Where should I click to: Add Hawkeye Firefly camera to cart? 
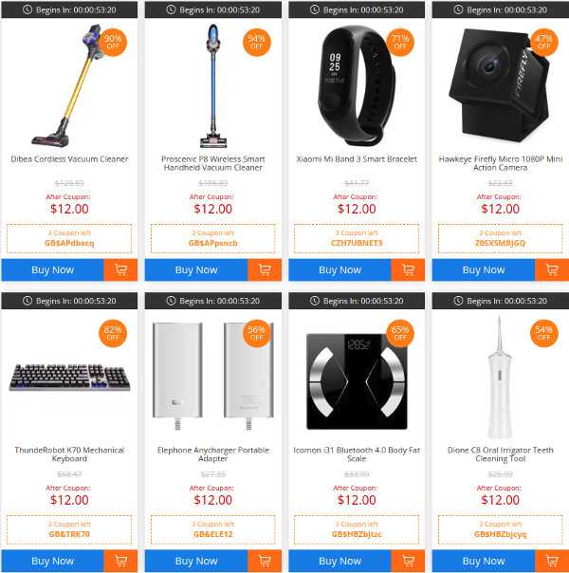[552, 269]
